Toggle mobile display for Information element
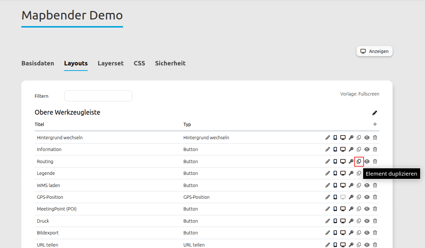This screenshot has height=248, width=425. [335, 150]
